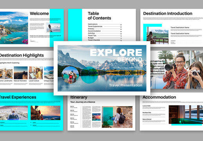Select the Boutique Stay label
203x141 pixels.
coord(147,112)
